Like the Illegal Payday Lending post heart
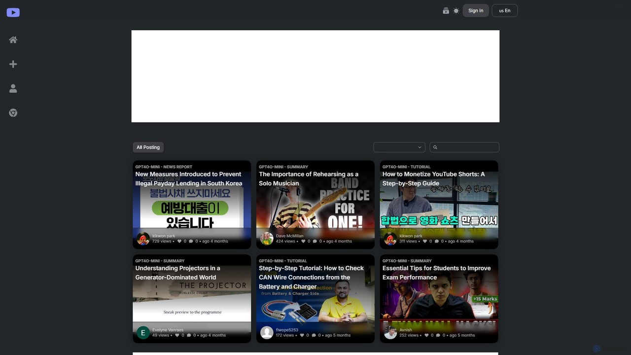The image size is (631, 355). point(179,241)
